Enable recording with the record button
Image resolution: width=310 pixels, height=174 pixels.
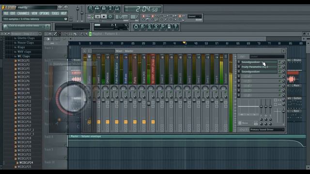point(110,17)
